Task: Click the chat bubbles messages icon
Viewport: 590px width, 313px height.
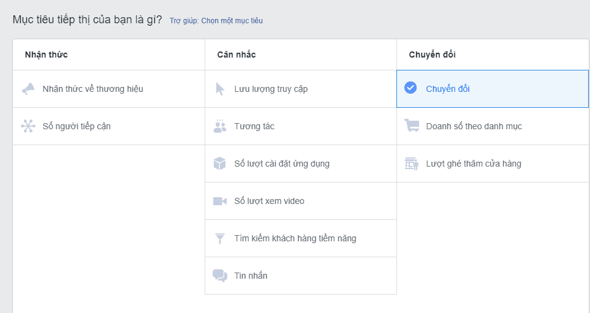Action: tap(220, 276)
